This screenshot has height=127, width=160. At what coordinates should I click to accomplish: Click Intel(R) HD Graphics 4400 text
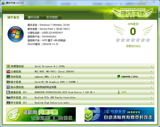(56, 82)
